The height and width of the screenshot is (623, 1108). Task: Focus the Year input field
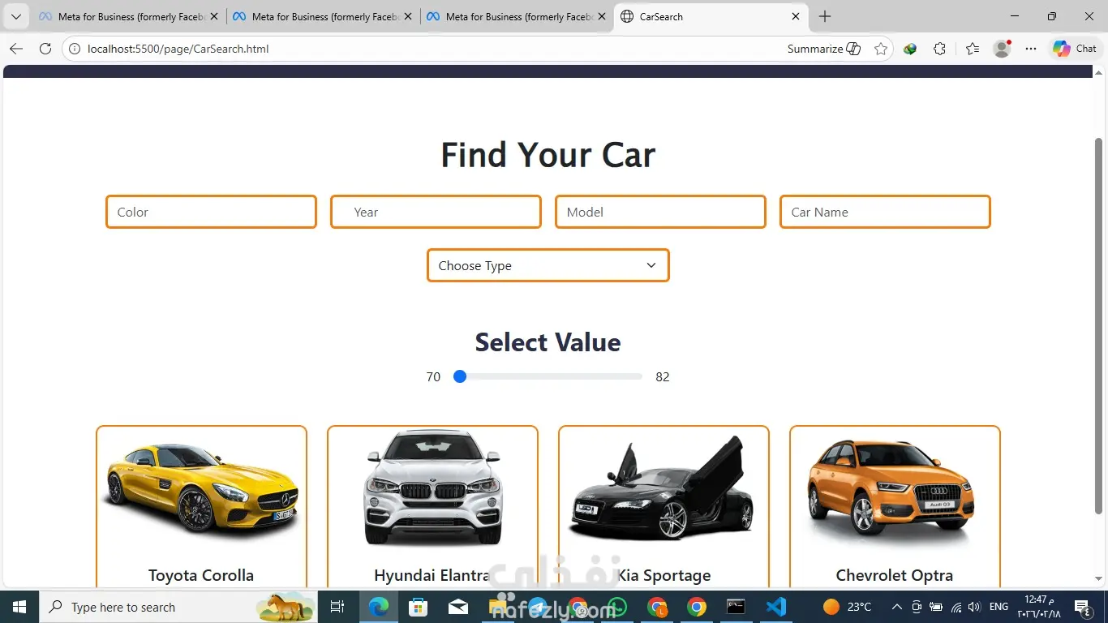pos(436,212)
